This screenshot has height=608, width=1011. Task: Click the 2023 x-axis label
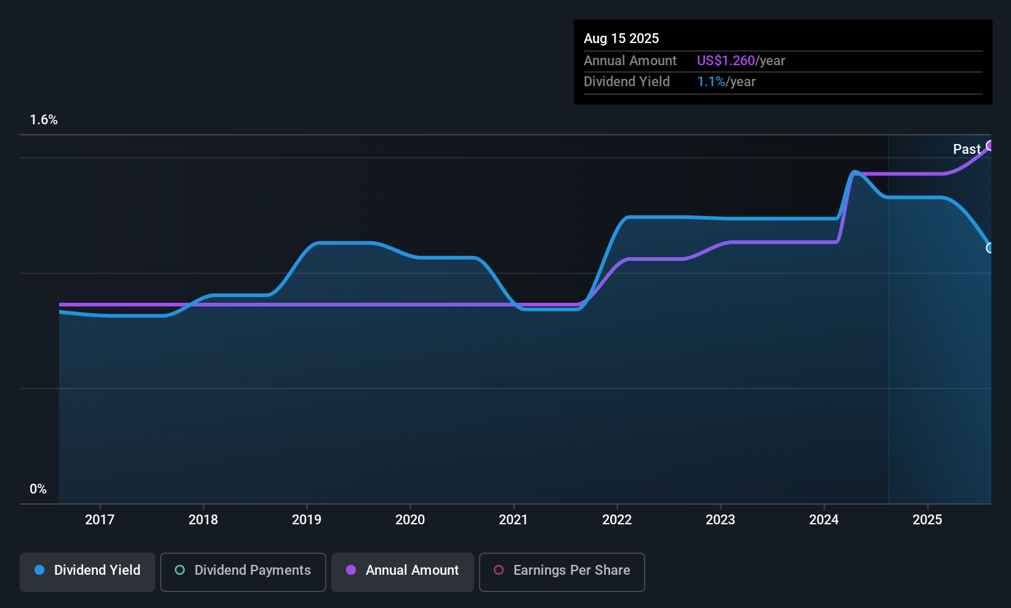click(720, 520)
